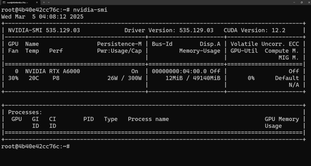Close the root@4b40e42cc76c terminal tab
Image resolution: width=311 pixels, height=166 pixels.
37,2
